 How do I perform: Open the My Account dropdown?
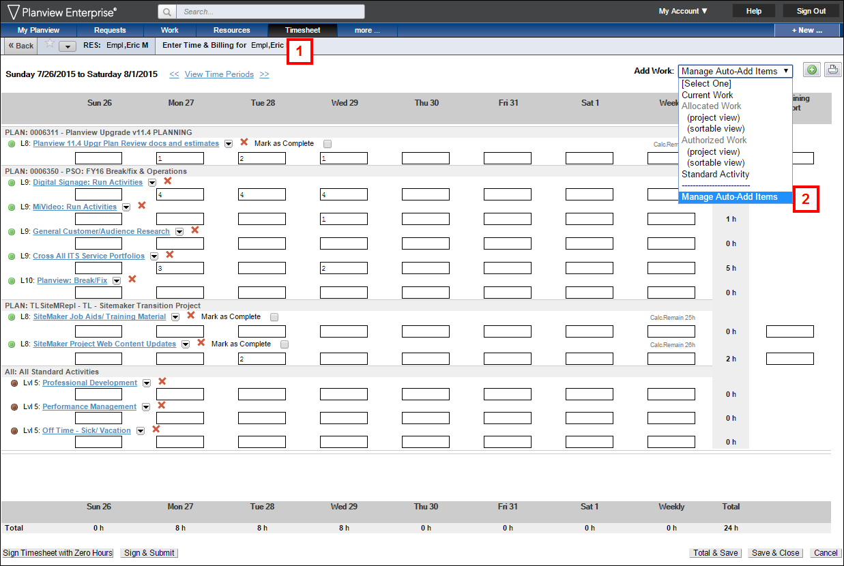[683, 11]
